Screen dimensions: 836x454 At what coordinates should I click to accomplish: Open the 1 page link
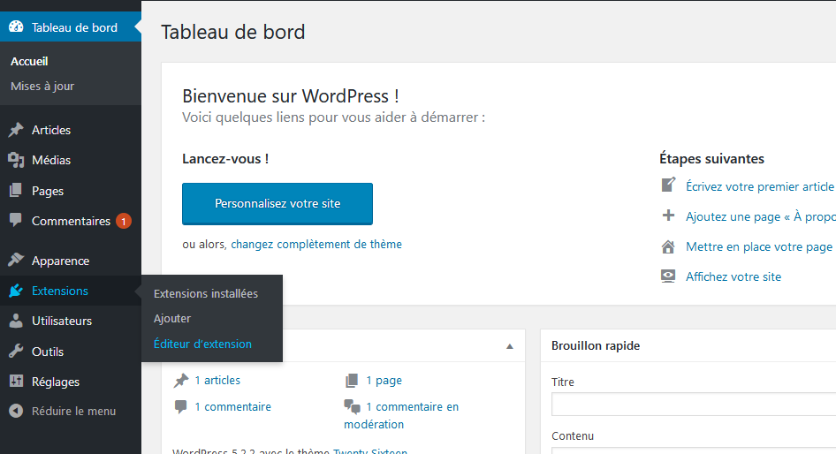pyautogui.click(x=384, y=381)
